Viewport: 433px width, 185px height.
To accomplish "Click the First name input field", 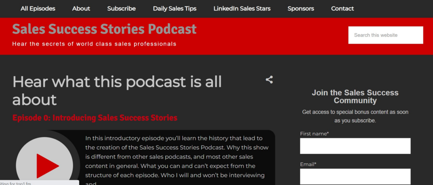I will pos(355,146).
